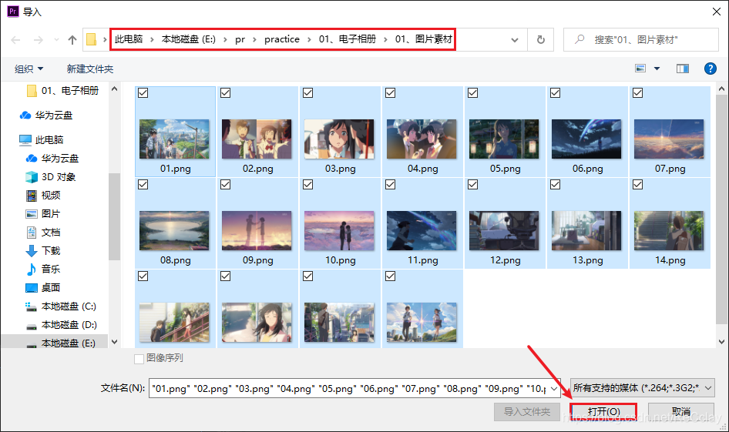This screenshot has height=432, width=729.
Task: Click the search 01、图片素材 field
Action: click(641, 39)
